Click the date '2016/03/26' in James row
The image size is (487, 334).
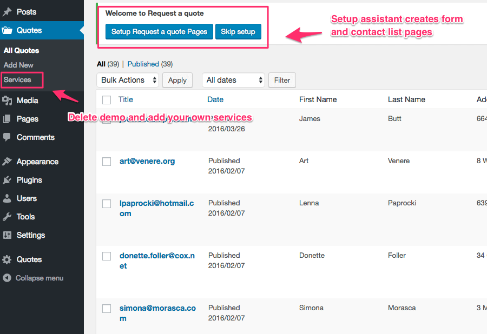[226, 129]
